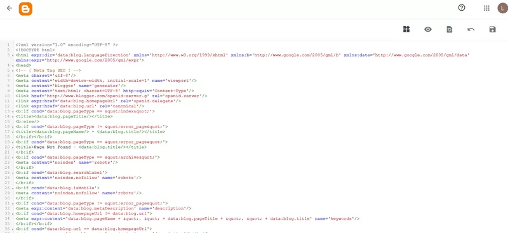508x233 pixels.
Task: Fold the searchLabel b:if on line 25
Action: tap(12, 173)
